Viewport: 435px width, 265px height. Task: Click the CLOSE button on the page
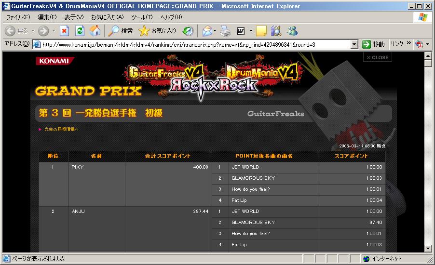coord(378,57)
